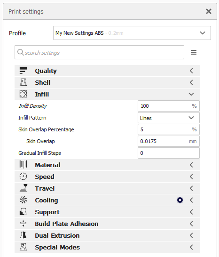This screenshot has height=257, width=219.
Task: Click the Support structure icon
Action: tap(23, 212)
